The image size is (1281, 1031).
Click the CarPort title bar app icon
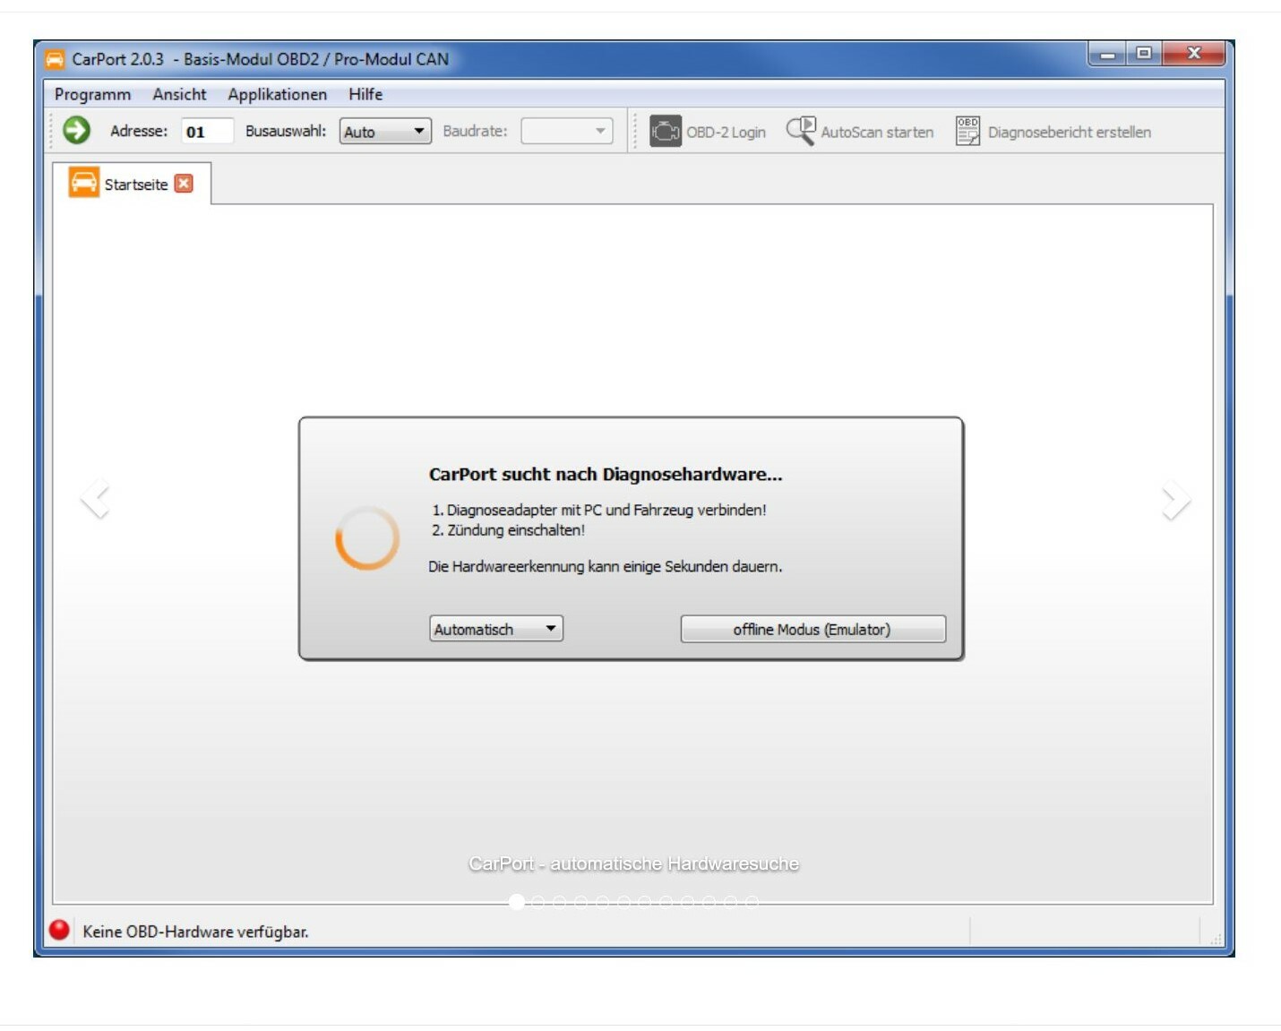56,59
